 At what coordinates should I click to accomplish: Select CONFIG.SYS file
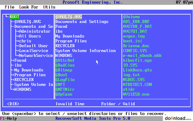click(x=135, y=51)
